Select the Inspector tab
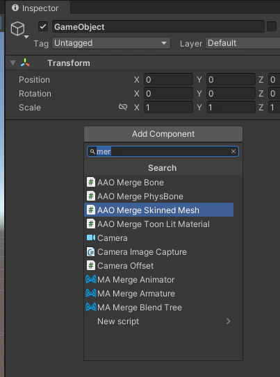 pos(38,8)
